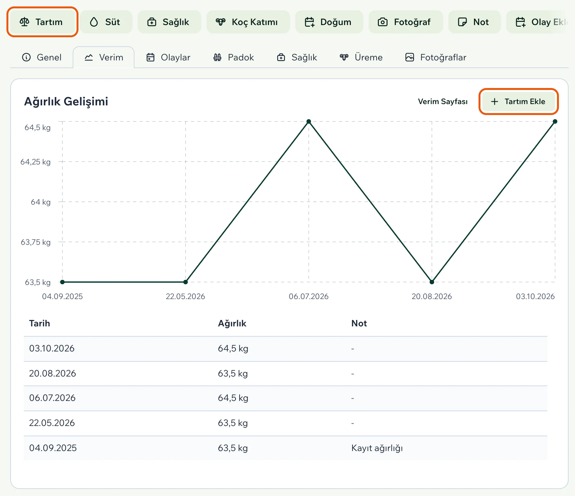
Task: Open the Verim Sayfası link
Action: (x=443, y=102)
